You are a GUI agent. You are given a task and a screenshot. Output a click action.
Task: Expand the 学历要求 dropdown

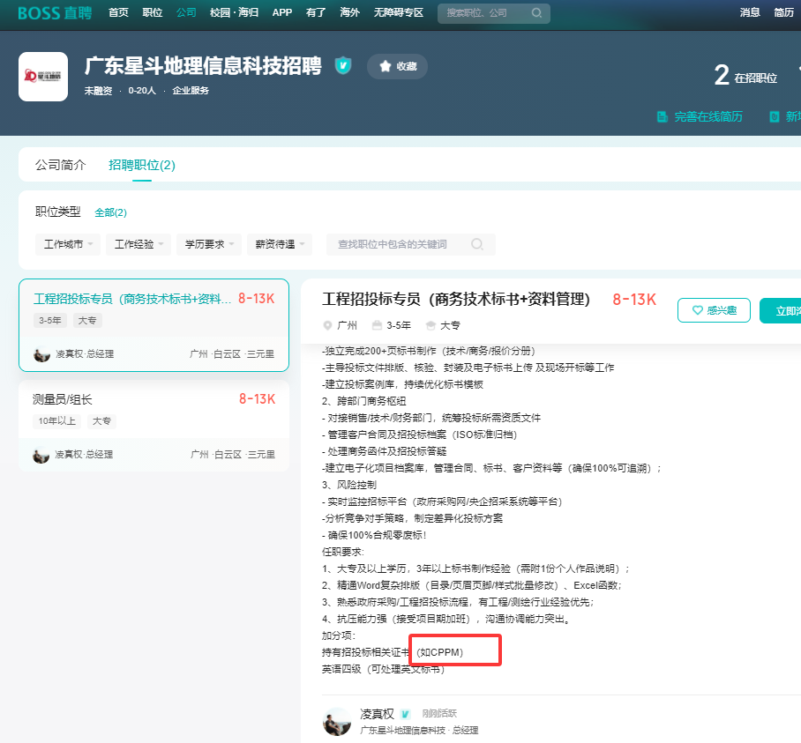[x=208, y=244]
